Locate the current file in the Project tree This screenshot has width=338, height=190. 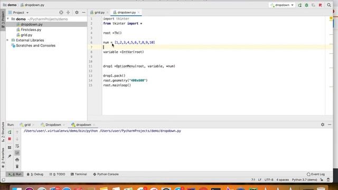(61, 13)
